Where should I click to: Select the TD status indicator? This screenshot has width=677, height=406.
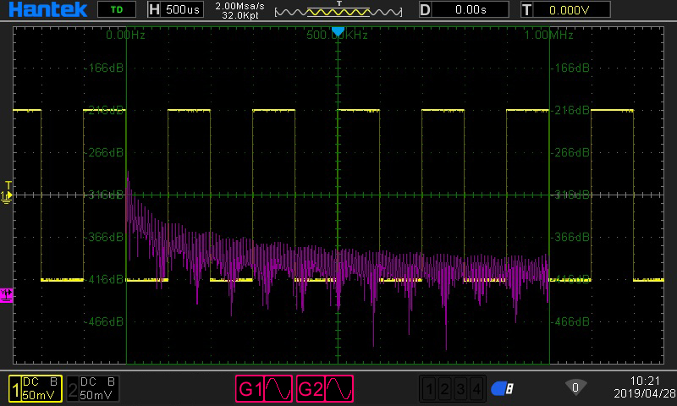pos(117,9)
